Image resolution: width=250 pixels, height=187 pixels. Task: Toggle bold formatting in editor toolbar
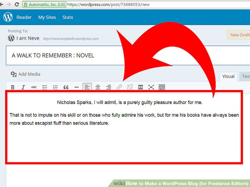13,87
